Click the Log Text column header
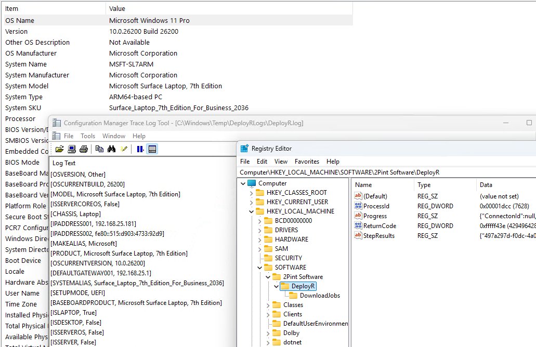 63,163
